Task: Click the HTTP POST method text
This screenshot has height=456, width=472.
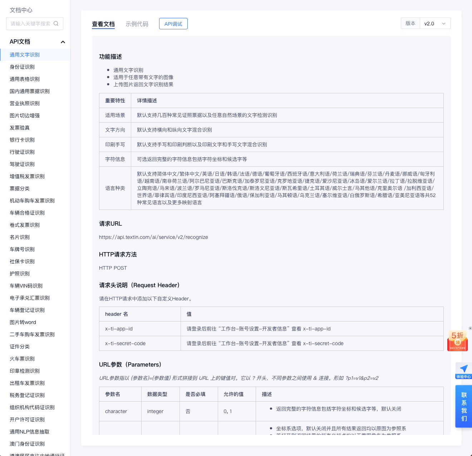Action: coord(113,268)
